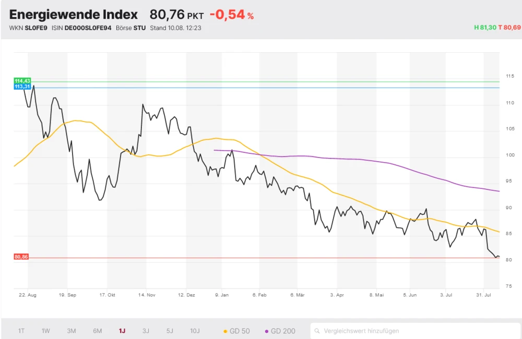Click the green 114,43 high marker

(22, 80)
